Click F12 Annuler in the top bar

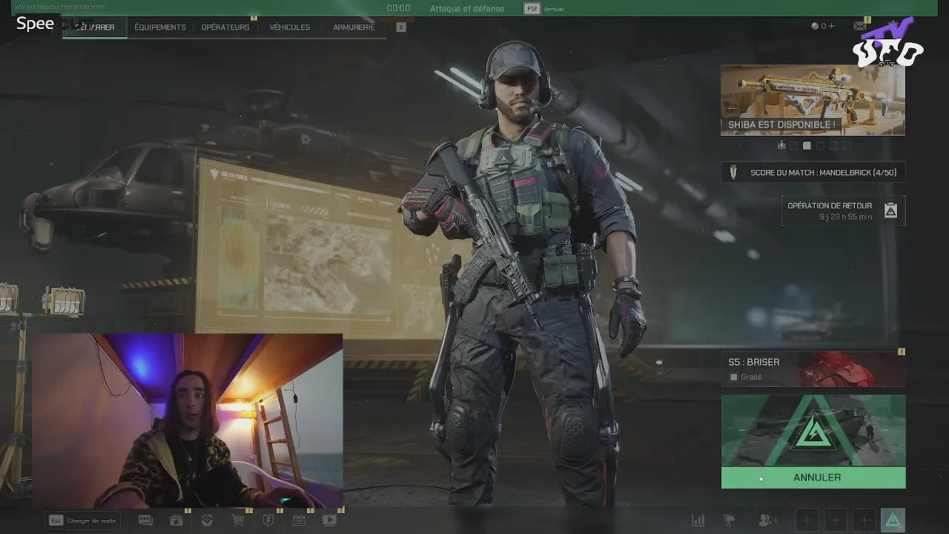(545, 9)
